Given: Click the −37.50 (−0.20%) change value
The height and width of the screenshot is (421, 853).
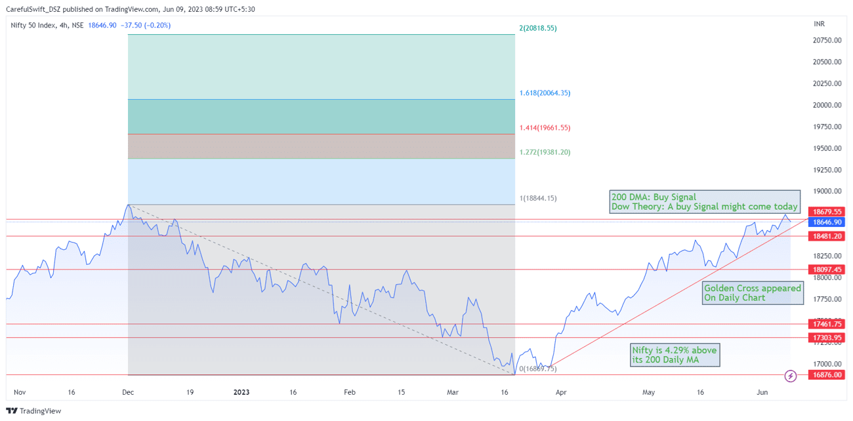Looking at the screenshot, I should pos(146,26).
